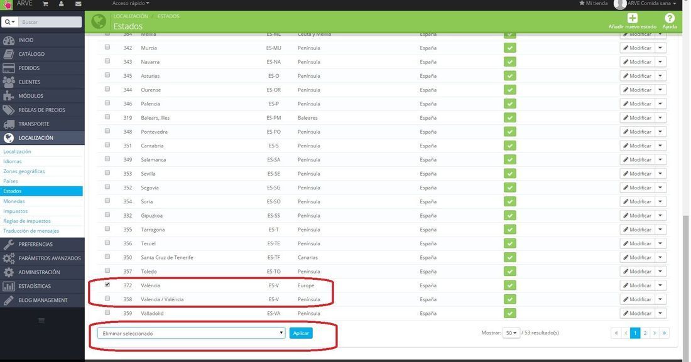Click the user profile icon in top bar
Screen dimensions: 691x362
[x=62, y=4]
